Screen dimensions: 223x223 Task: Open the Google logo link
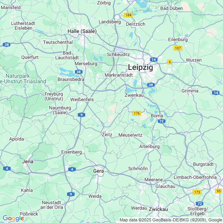point(13,218)
